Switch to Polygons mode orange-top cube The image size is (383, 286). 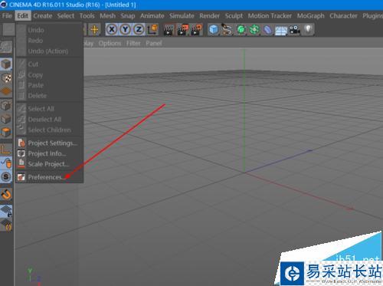point(6,133)
